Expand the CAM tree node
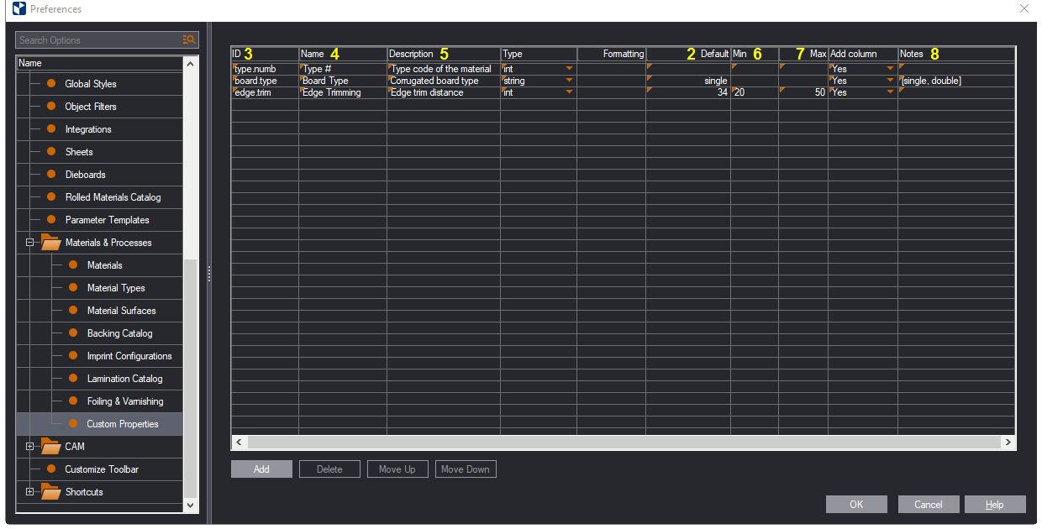This screenshot has width=1042, height=529. [30, 447]
